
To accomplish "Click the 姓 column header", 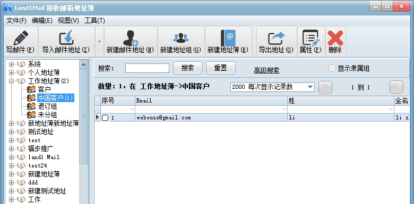I will pos(341,101).
